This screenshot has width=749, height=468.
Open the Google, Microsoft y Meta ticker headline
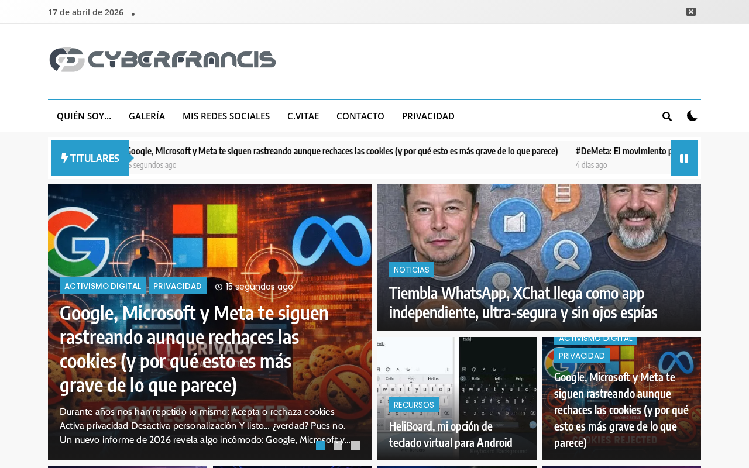click(x=343, y=151)
